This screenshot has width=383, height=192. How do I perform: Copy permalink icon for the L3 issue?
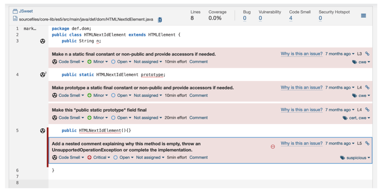pos(367,54)
